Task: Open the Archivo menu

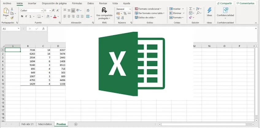Action: click(x=7, y=3)
